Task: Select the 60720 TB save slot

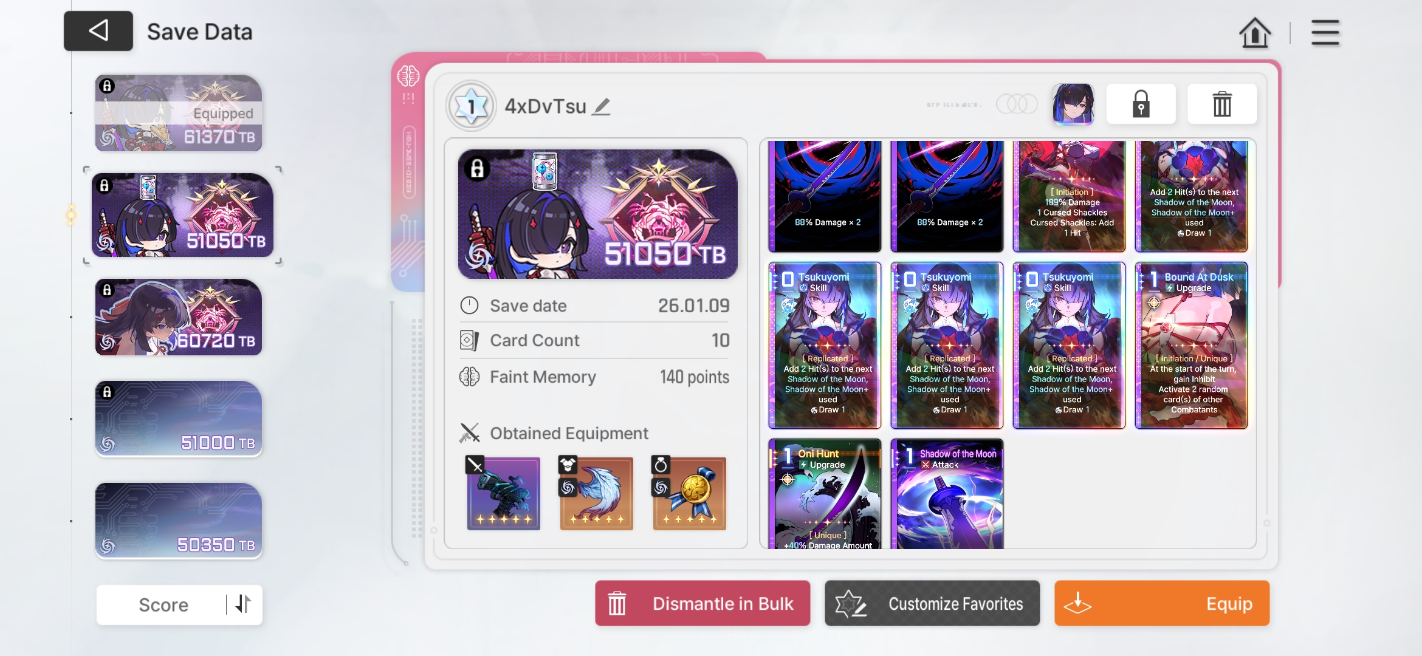Action: pyautogui.click(x=179, y=317)
